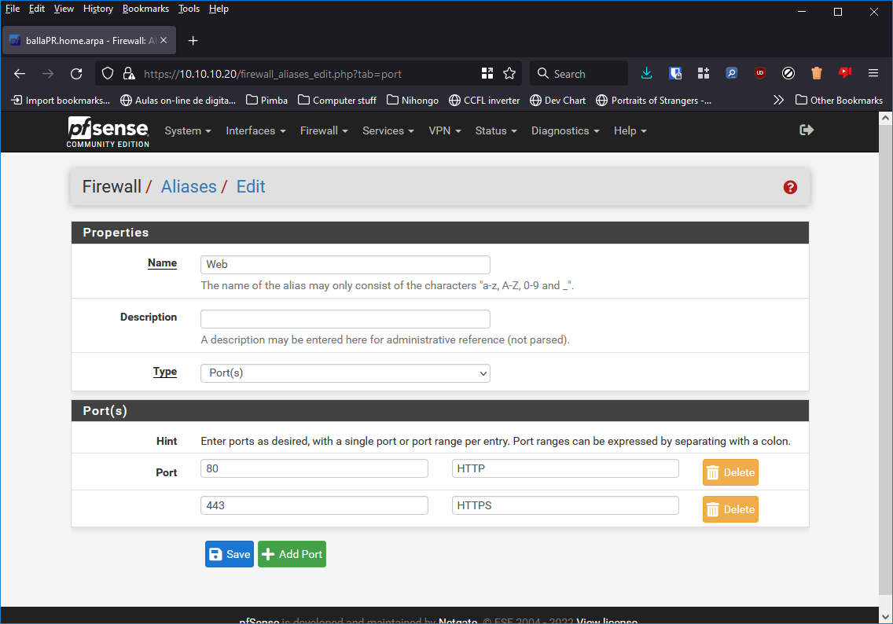Click the pfSense logo
Viewport: 893px width, 624px height.
click(x=108, y=131)
